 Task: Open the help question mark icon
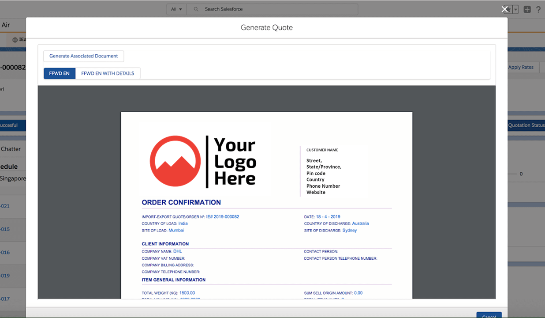538,9
